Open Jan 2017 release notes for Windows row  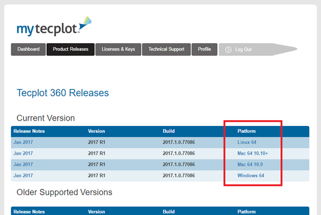point(23,175)
